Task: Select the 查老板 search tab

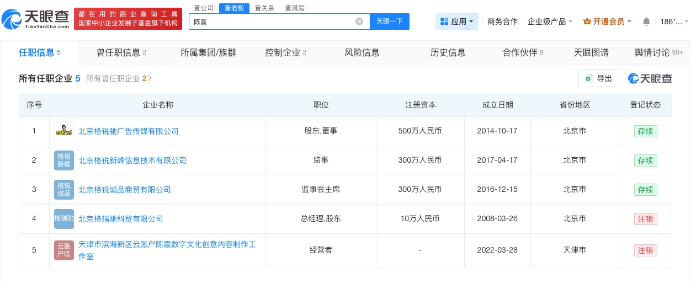Action: [x=234, y=8]
